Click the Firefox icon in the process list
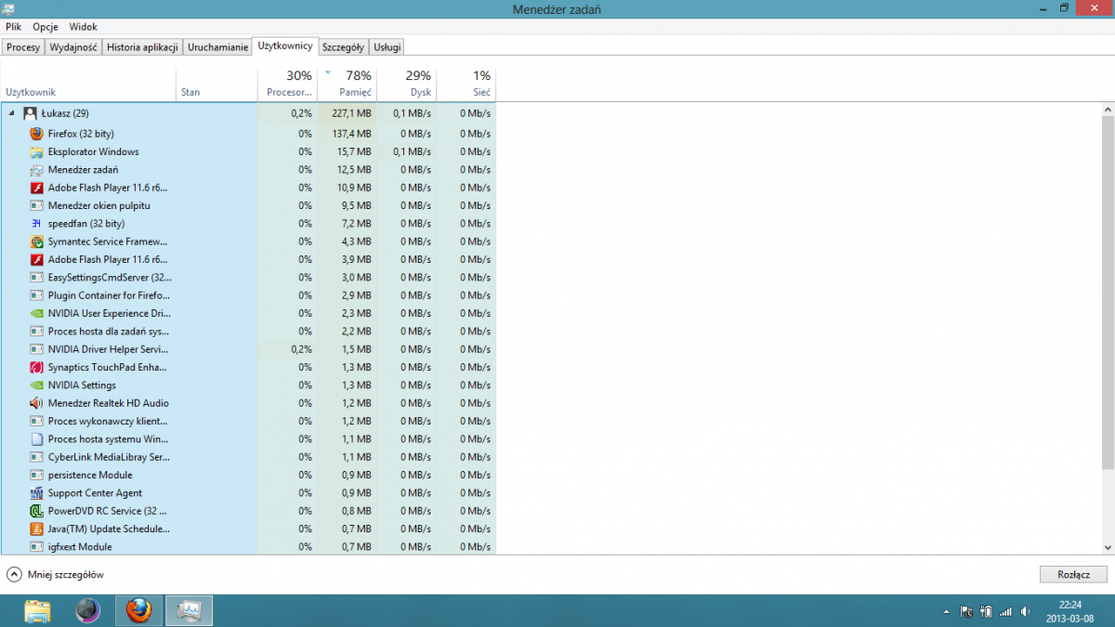Image resolution: width=1115 pixels, height=627 pixels. [x=36, y=134]
